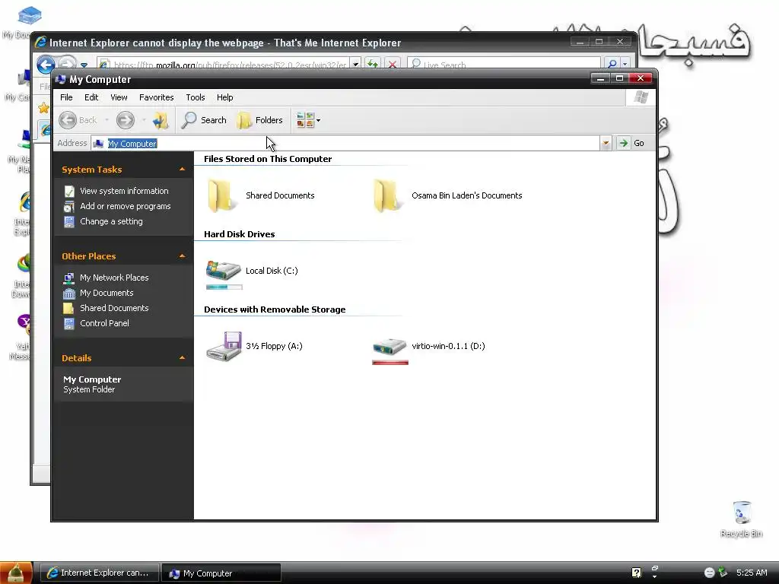This screenshot has height=584, width=779.
Task: Open the Tools menu
Action: coord(196,97)
